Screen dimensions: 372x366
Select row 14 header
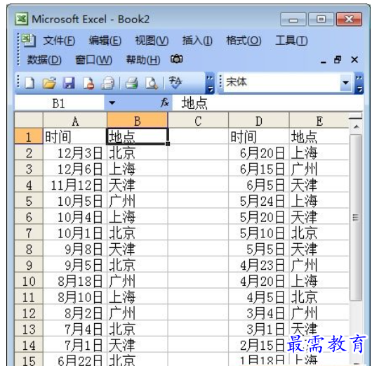(29, 345)
